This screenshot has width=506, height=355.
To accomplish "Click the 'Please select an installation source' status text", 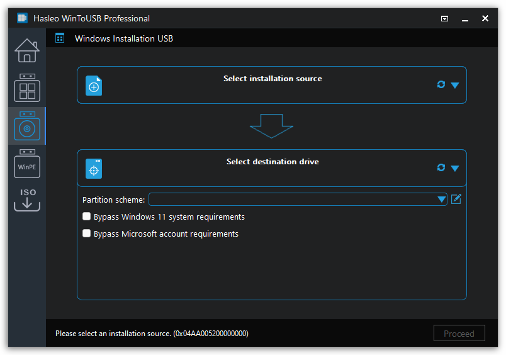I will [152, 334].
